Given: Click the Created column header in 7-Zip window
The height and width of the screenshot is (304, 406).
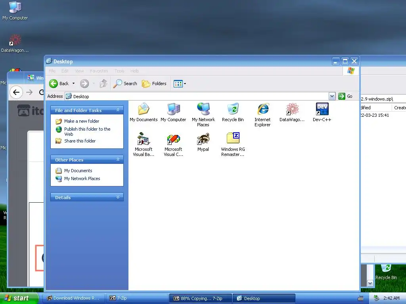Looking at the screenshot, I should pos(400,108).
